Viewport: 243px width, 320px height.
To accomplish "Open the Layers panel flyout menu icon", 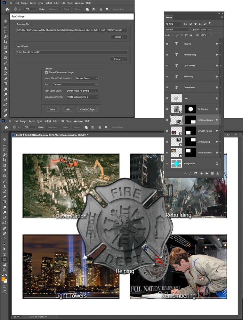I will [222, 17].
